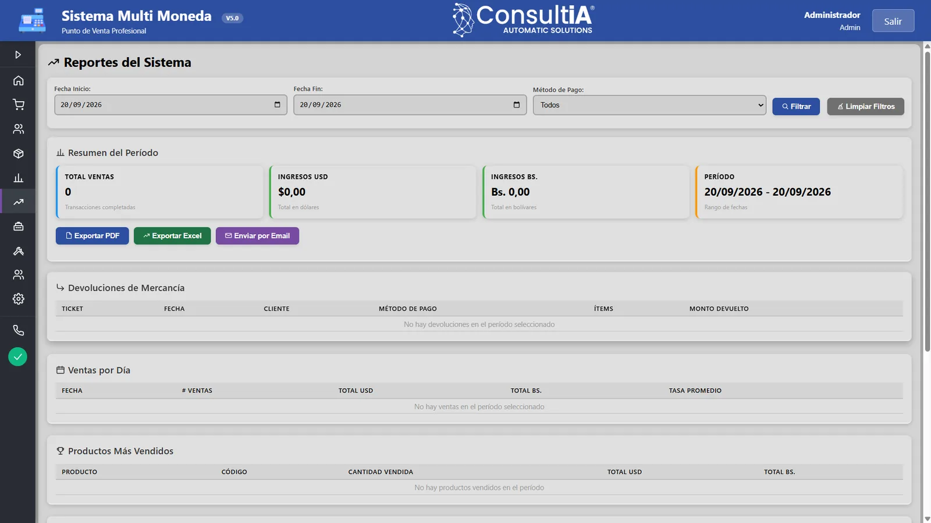Image resolution: width=931 pixels, height=523 pixels.
Task: Open the calendar picker for Fecha Inicio
Action: pos(277,105)
